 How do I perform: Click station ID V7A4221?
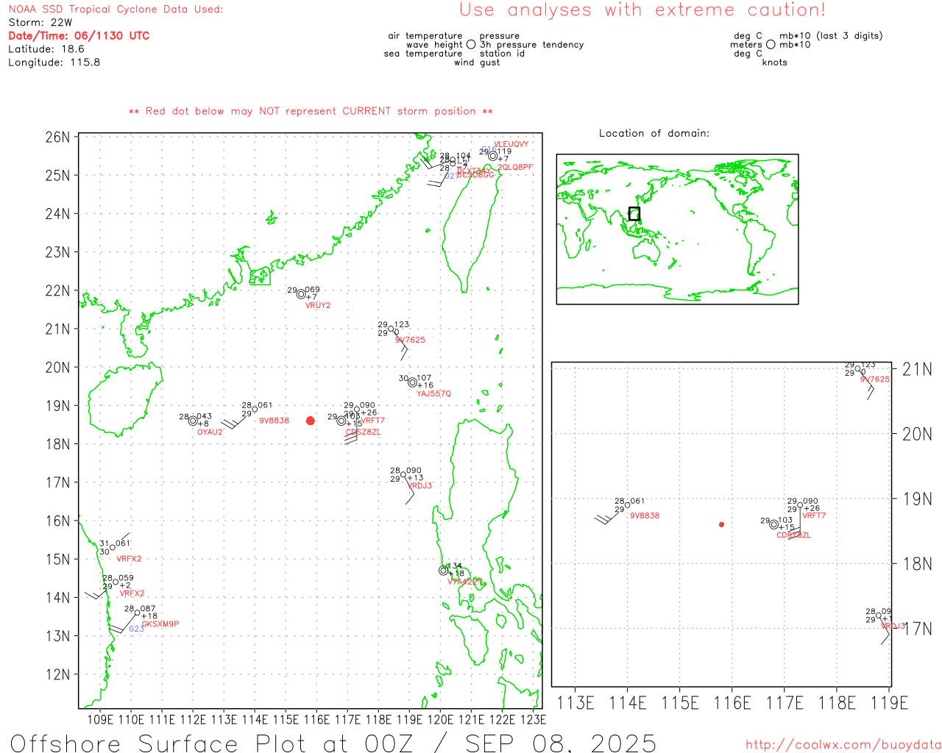coord(465,582)
